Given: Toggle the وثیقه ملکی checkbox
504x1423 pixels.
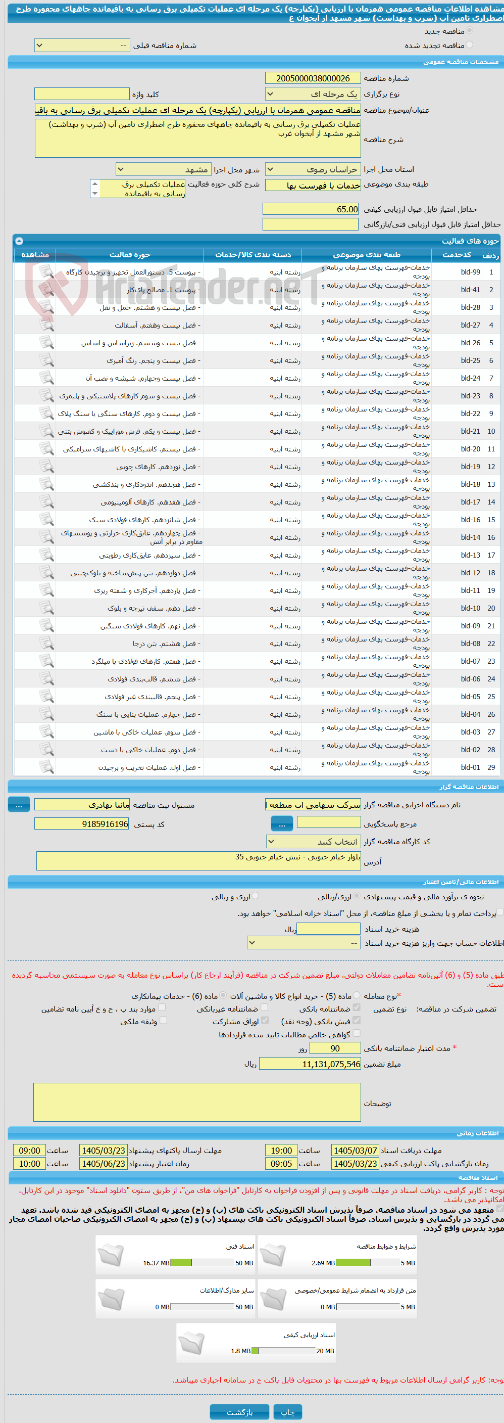Looking at the screenshot, I should (163, 1020).
